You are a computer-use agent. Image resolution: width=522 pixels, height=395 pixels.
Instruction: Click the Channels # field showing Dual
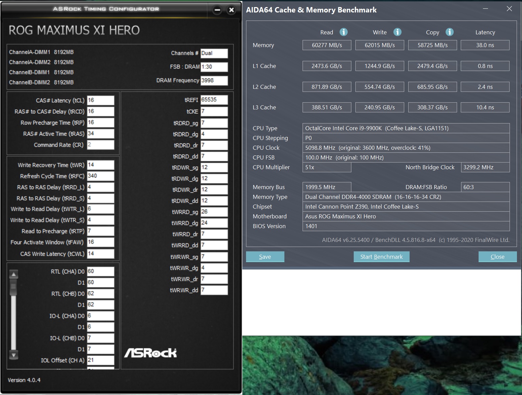[214, 53]
